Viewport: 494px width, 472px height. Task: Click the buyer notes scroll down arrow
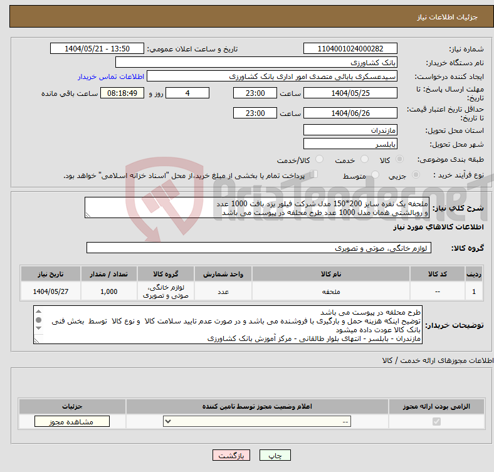click(38, 328)
